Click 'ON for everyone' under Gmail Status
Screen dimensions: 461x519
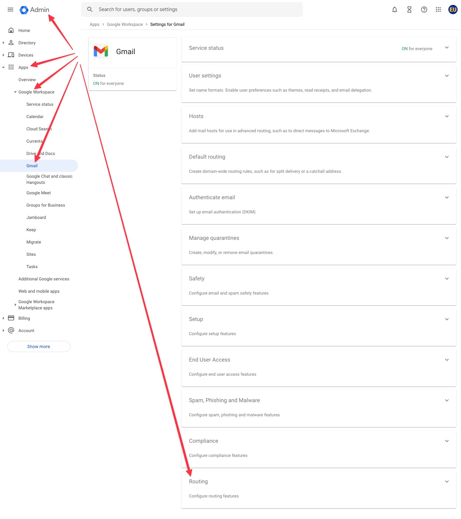pos(108,83)
